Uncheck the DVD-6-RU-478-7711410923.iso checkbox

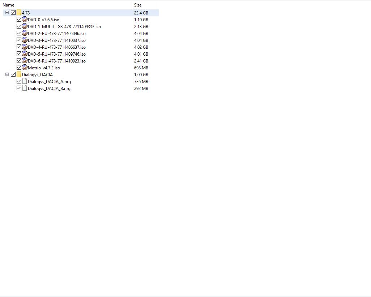coord(19,61)
